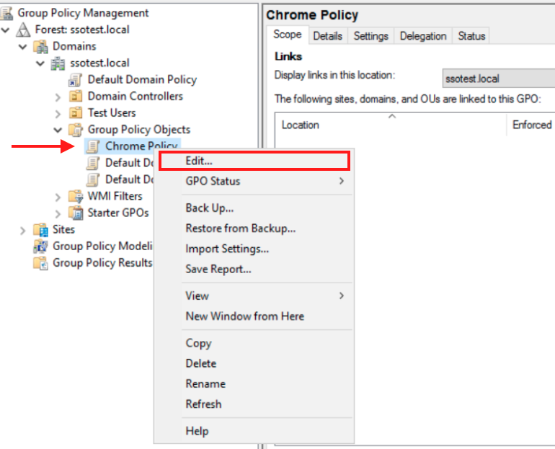Expand the Sites node

22,231
